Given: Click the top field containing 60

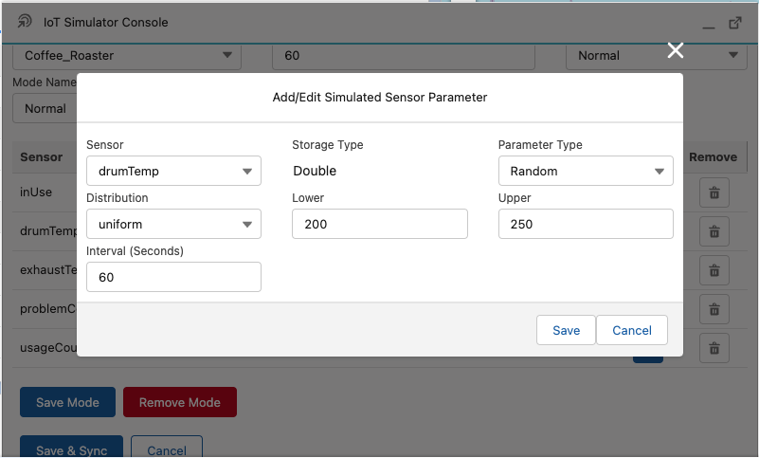Looking at the screenshot, I should (x=404, y=56).
